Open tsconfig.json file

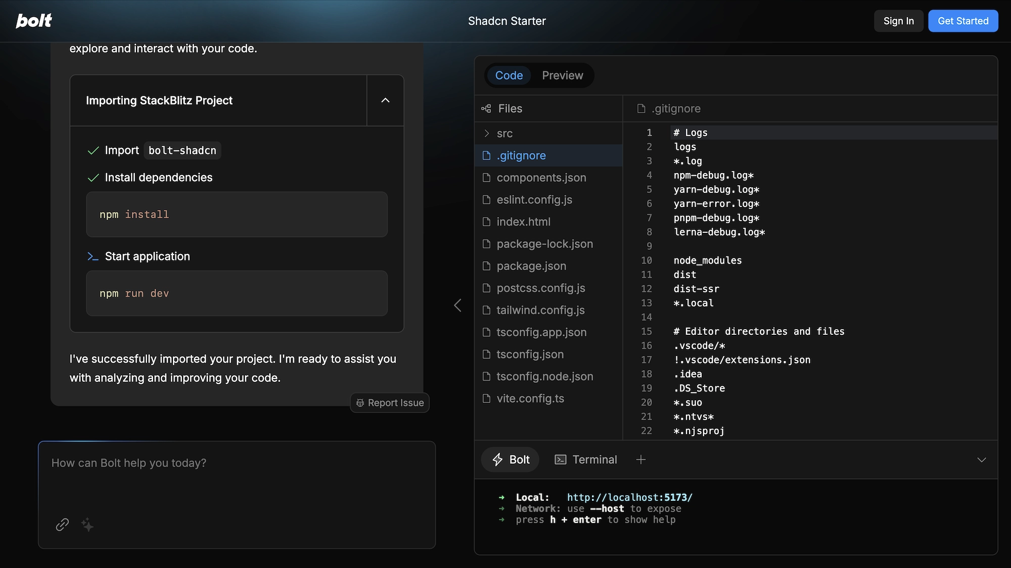[x=548, y=354]
